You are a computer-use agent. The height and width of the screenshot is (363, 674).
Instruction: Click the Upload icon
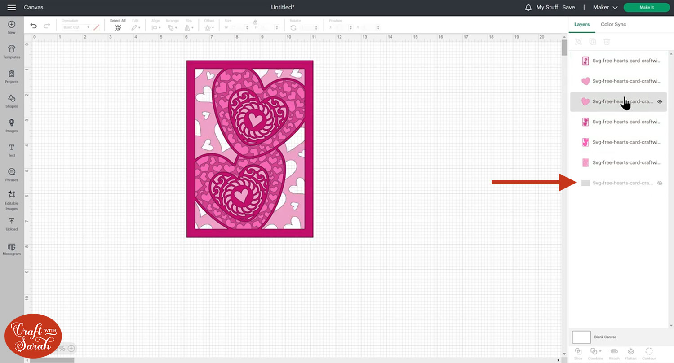[x=12, y=223]
